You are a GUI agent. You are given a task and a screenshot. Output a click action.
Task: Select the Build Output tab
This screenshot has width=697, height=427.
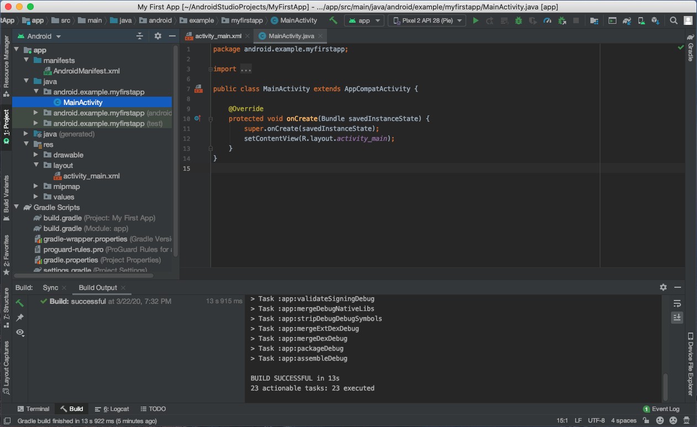98,287
